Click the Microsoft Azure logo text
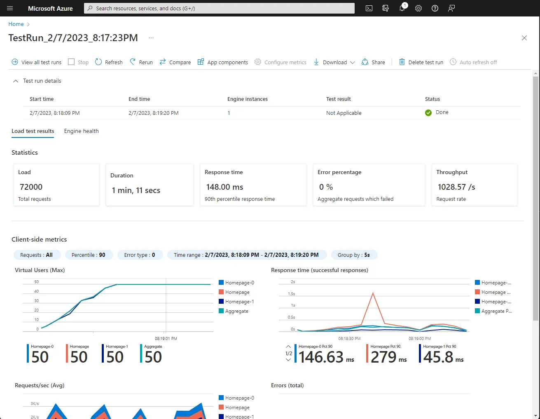Viewport: 540px width, 419px height. point(50,8)
